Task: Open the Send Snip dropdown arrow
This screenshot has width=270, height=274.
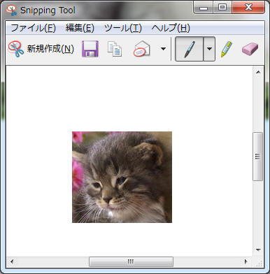Action: pyautogui.click(x=164, y=49)
